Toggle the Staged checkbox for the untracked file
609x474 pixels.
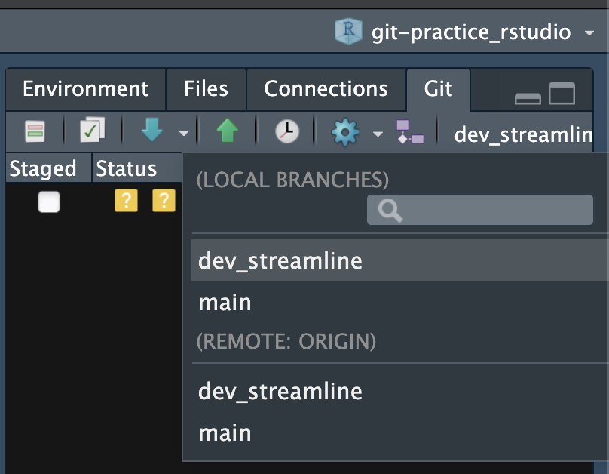click(48, 201)
